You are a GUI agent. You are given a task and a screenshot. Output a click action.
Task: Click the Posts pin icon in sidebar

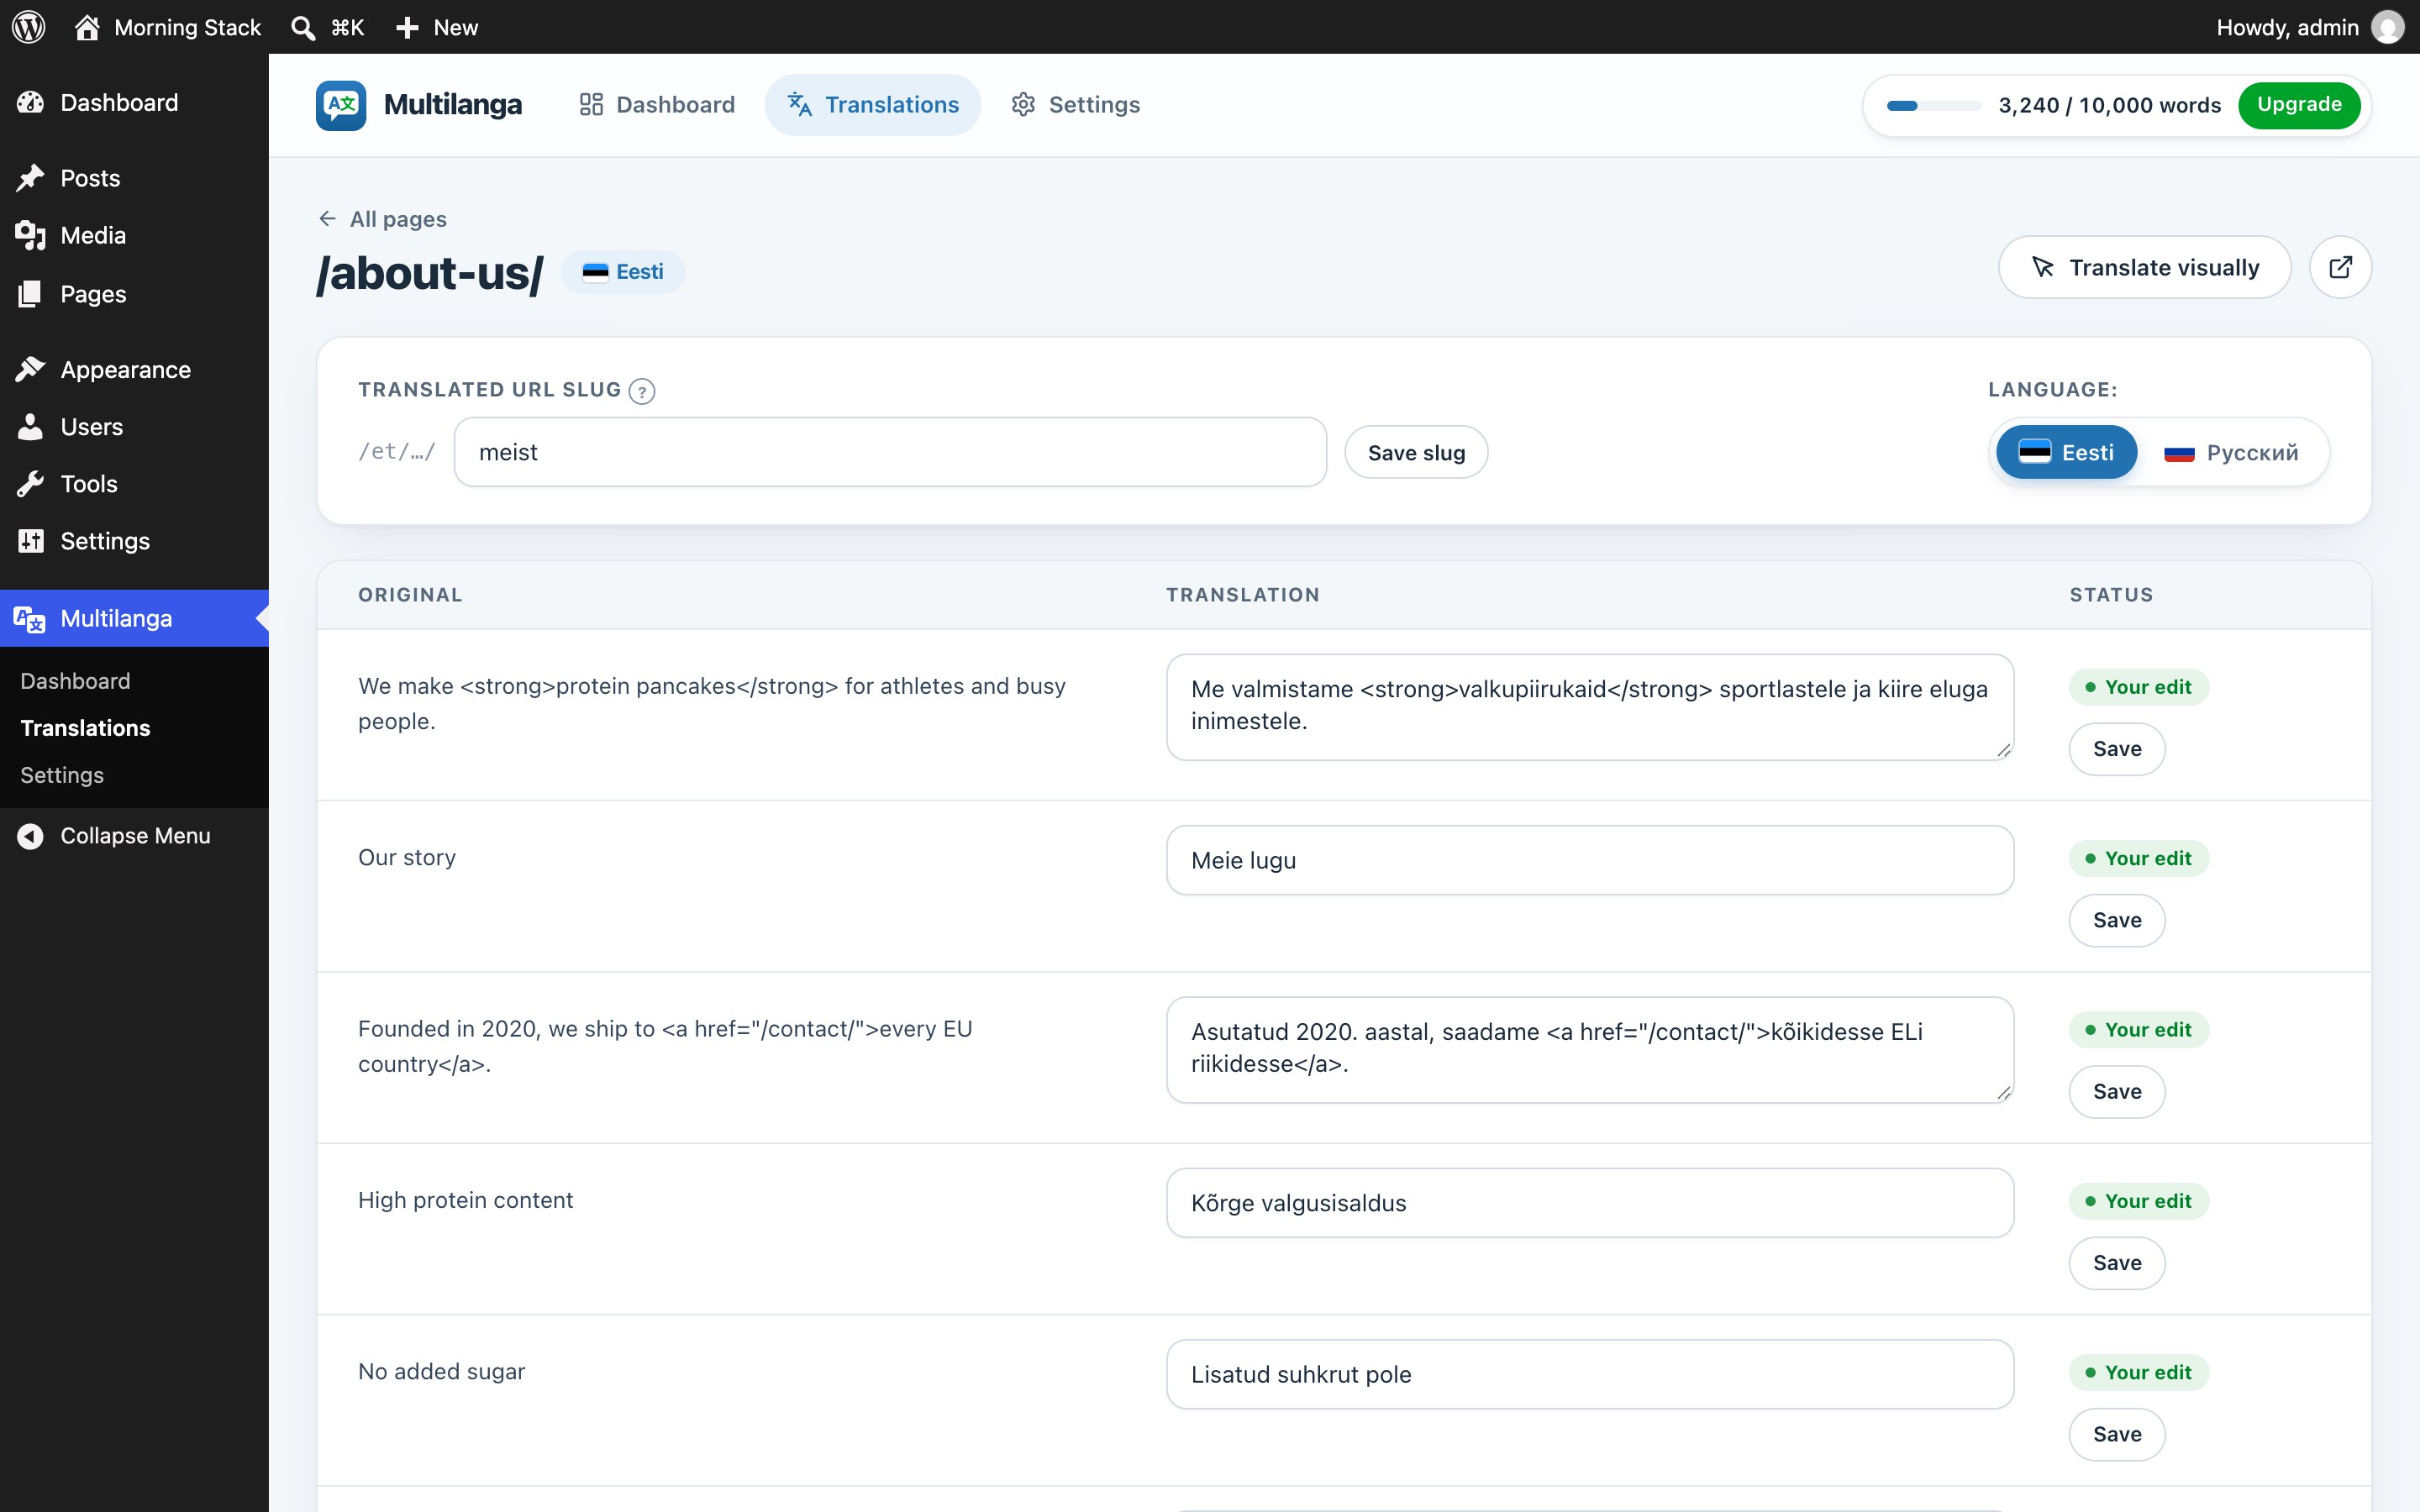(x=30, y=178)
